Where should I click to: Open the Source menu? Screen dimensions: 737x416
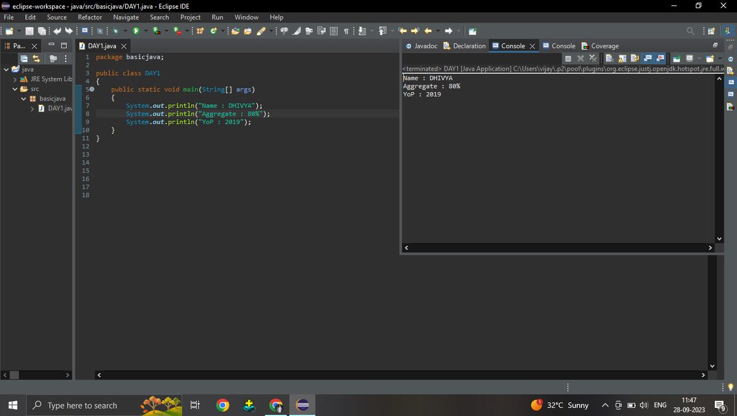[x=57, y=17]
